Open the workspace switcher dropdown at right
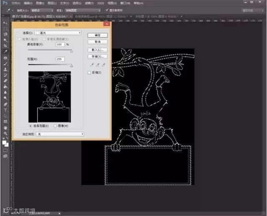The image size is (267, 216). pyautogui.click(x=253, y=10)
